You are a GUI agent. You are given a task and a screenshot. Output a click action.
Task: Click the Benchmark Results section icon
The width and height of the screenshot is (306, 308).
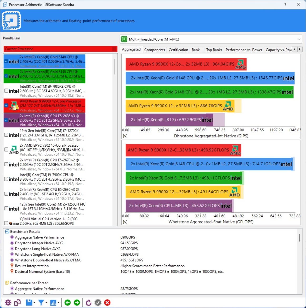[x=7, y=232]
